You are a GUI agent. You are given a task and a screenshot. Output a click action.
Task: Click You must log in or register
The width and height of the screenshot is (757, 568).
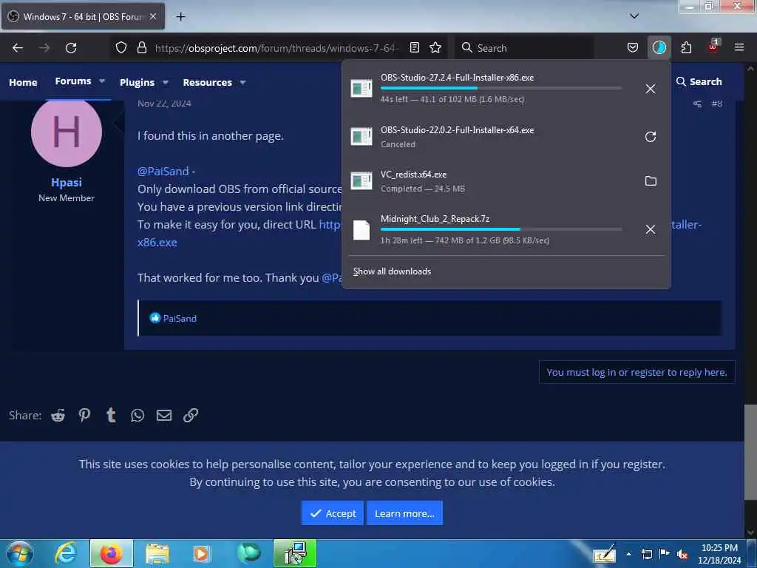tap(637, 372)
